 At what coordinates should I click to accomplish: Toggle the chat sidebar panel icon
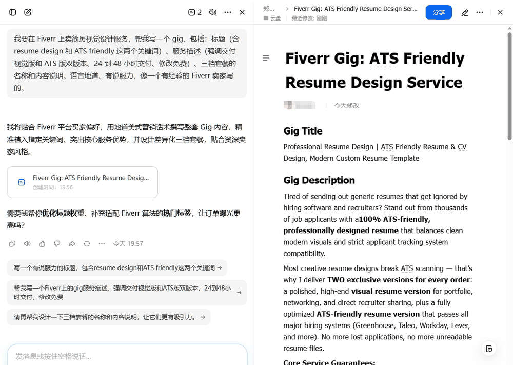pos(13,12)
